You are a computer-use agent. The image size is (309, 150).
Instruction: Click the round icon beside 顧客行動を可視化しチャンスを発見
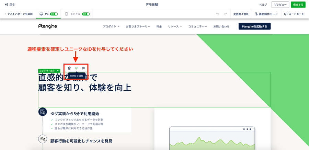click(x=43, y=139)
